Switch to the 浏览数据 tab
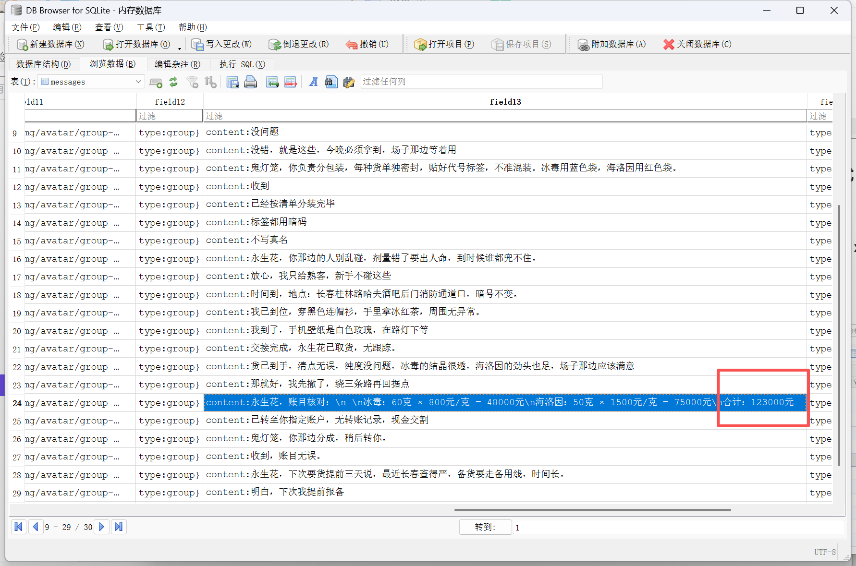 click(113, 64)
